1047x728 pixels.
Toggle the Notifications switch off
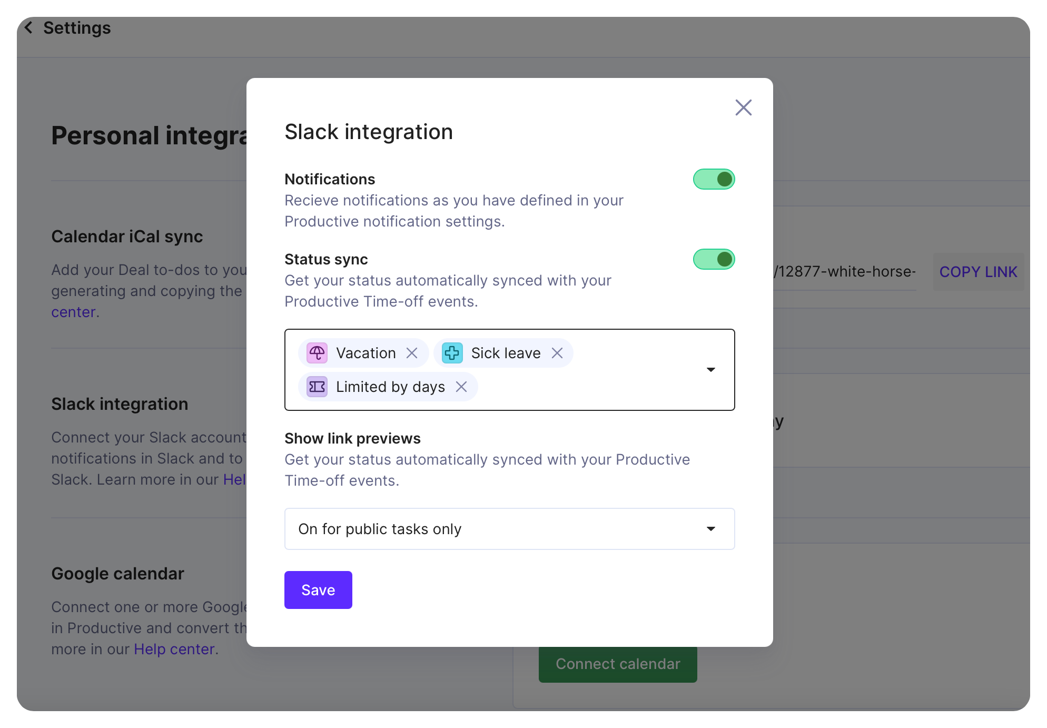[714, 179]
